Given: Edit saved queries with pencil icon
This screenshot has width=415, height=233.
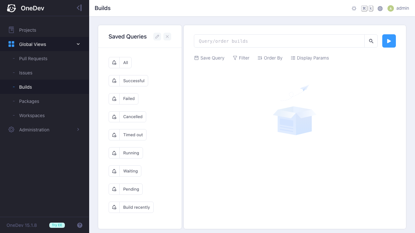Looking at the screenshot, I should coord(157,37).
